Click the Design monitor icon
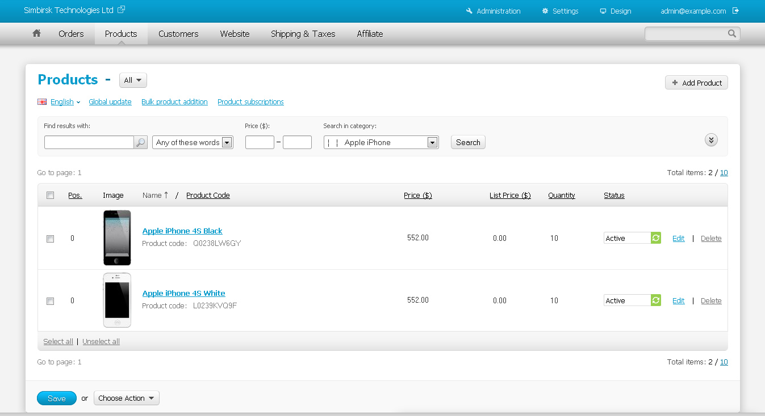This screenshot has width=765, height=416. click(x=603, y=11)
